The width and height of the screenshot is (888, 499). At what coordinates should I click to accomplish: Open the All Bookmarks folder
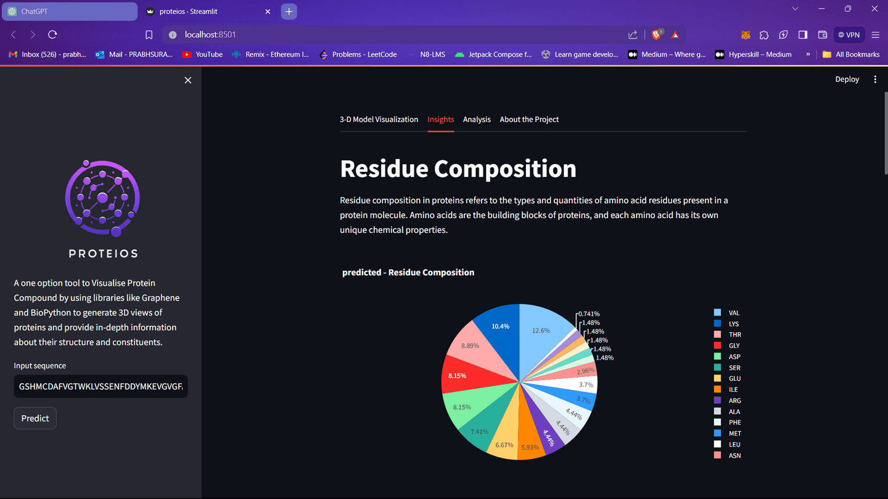pos(851,54)
